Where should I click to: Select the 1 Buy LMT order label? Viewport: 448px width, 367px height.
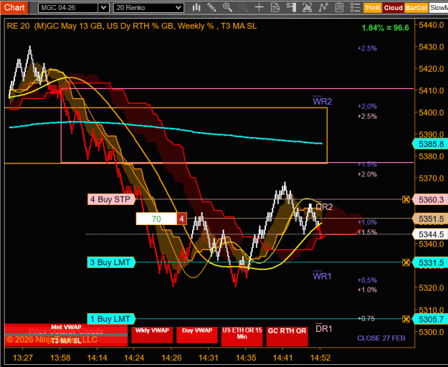tap(111, 319)
